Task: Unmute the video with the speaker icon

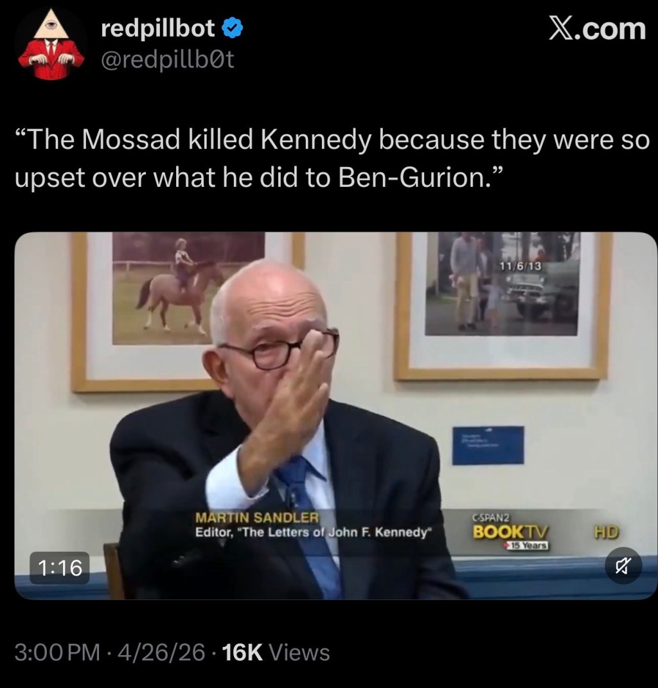Action: pos(623,565)
